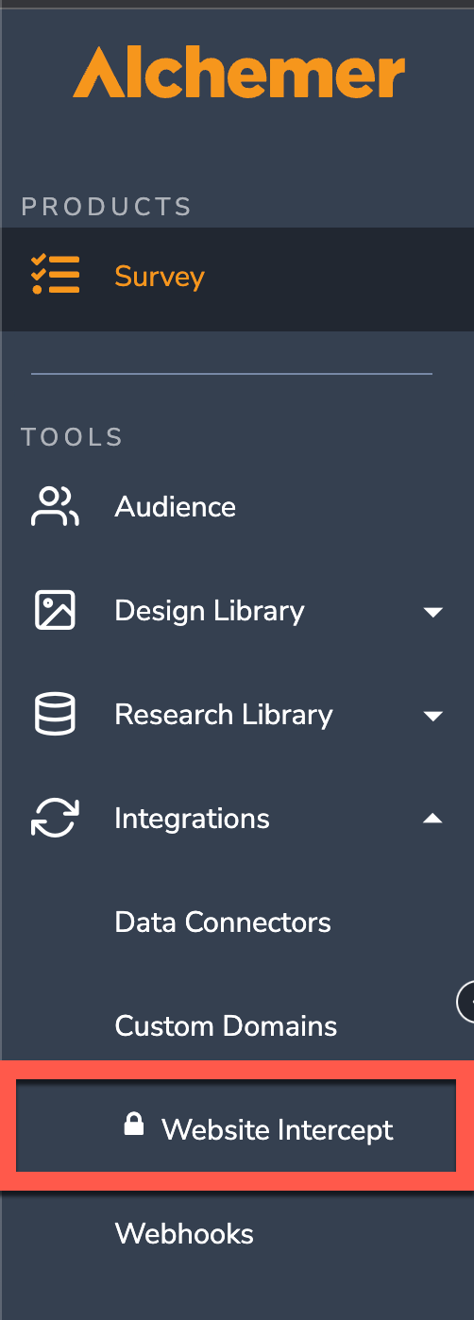Select the Research Library label

pyautogui.click(x=224, y=715)
